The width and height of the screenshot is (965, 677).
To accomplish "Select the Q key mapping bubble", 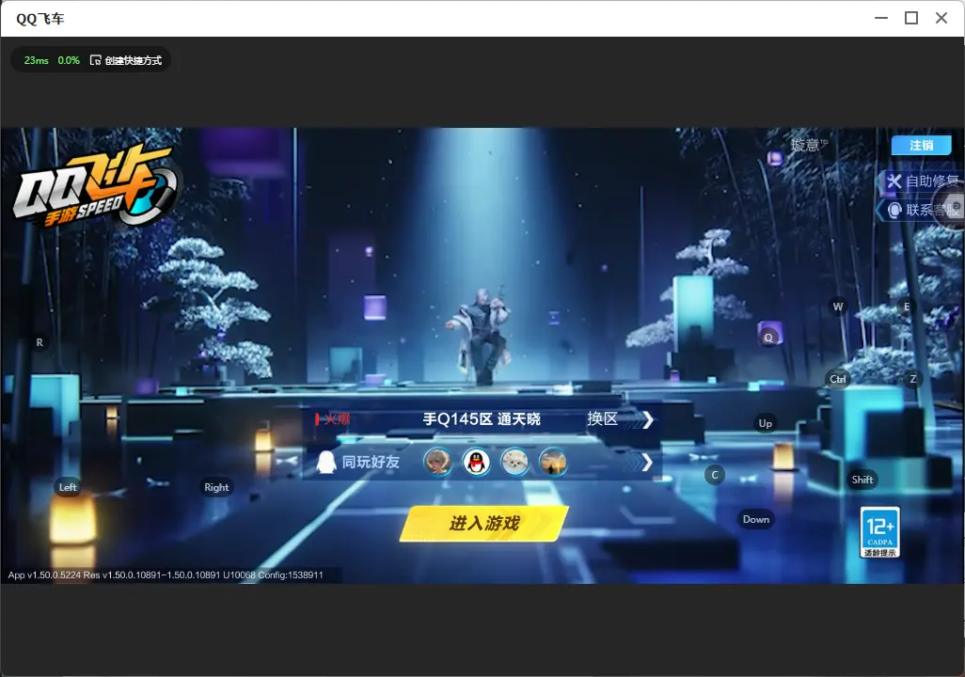I will click(x=768, y=338).
